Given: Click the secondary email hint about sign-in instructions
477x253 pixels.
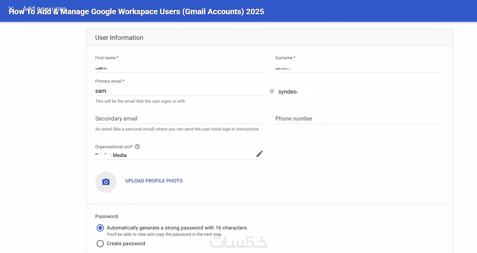Looking at the screenshot, I should coord(177,129).
